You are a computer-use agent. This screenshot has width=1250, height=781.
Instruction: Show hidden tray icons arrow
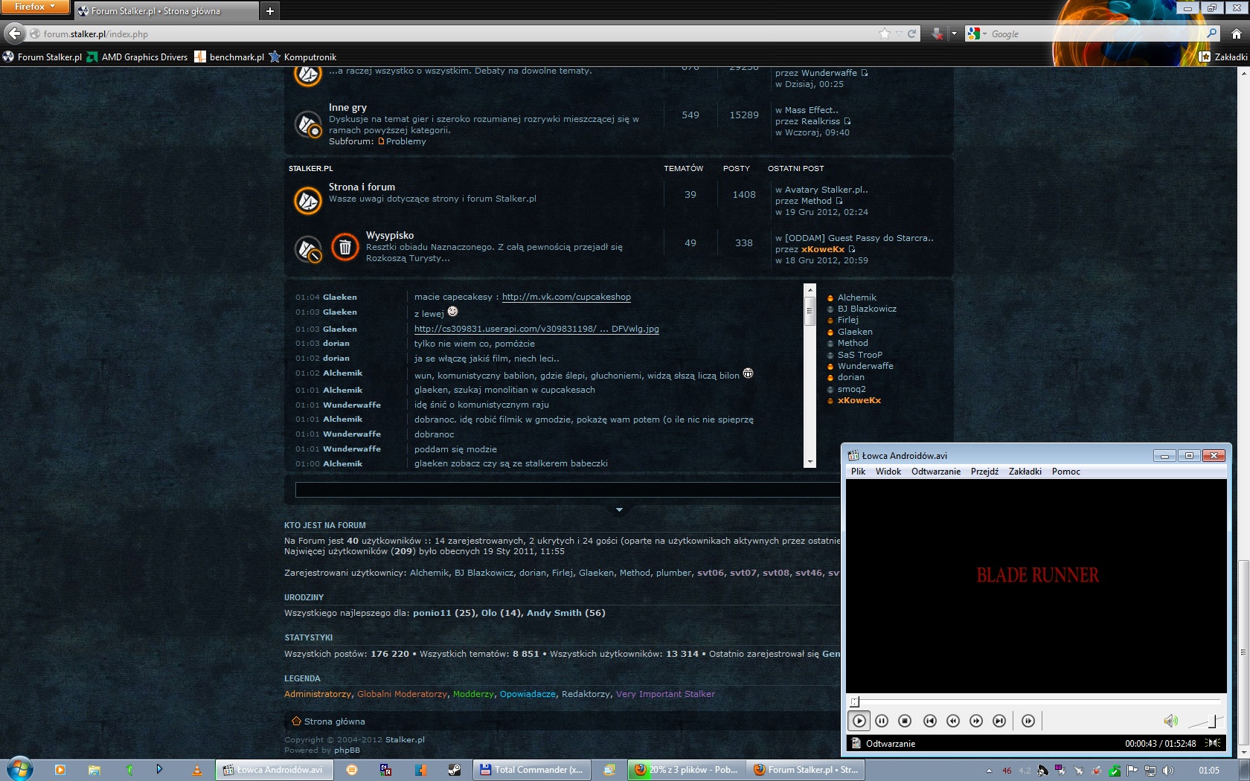click(989, 771)
